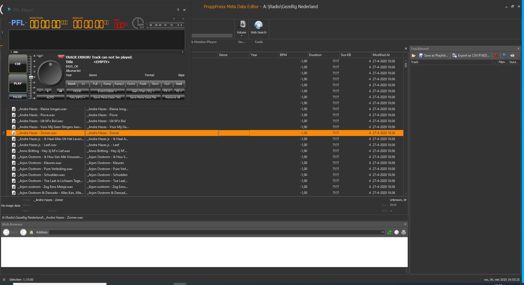Click the green refresh icon in Web Browser
The image size is (524, 285).
click(x=389, y=232)
